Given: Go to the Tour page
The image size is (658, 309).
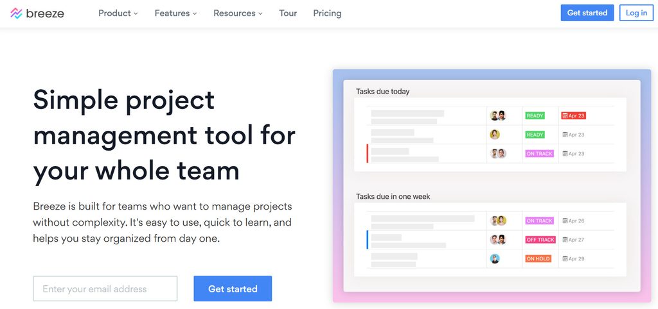Looking at the screenshot, I should pos(288,13).
